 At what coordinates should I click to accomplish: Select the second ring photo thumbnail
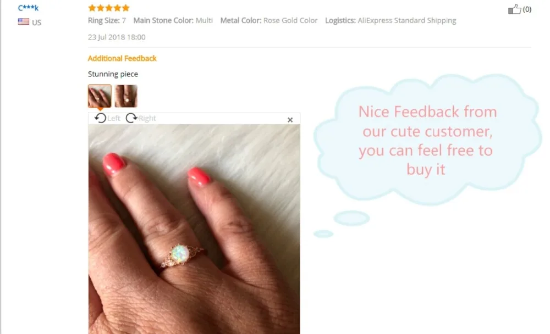point(126,96)
